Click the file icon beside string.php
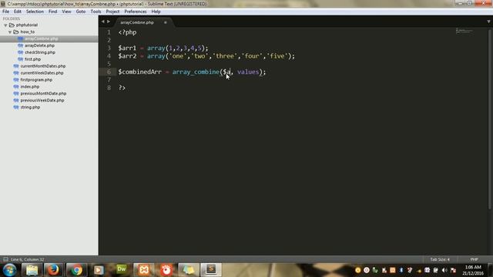The width and height of the screenshot is (493, 277). pos(16,108)
